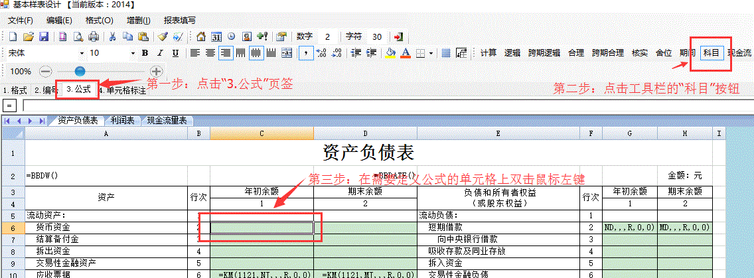Click the 跨期逻辑 button
This screenshot has height=278, width=754.
544,53
